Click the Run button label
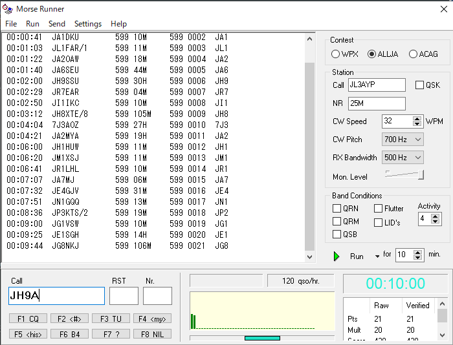The image size is (453, 345). (x=357, y=256)
